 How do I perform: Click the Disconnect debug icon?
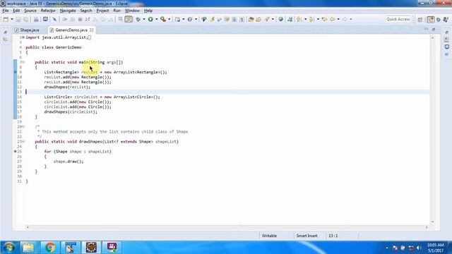click(88, 19)
